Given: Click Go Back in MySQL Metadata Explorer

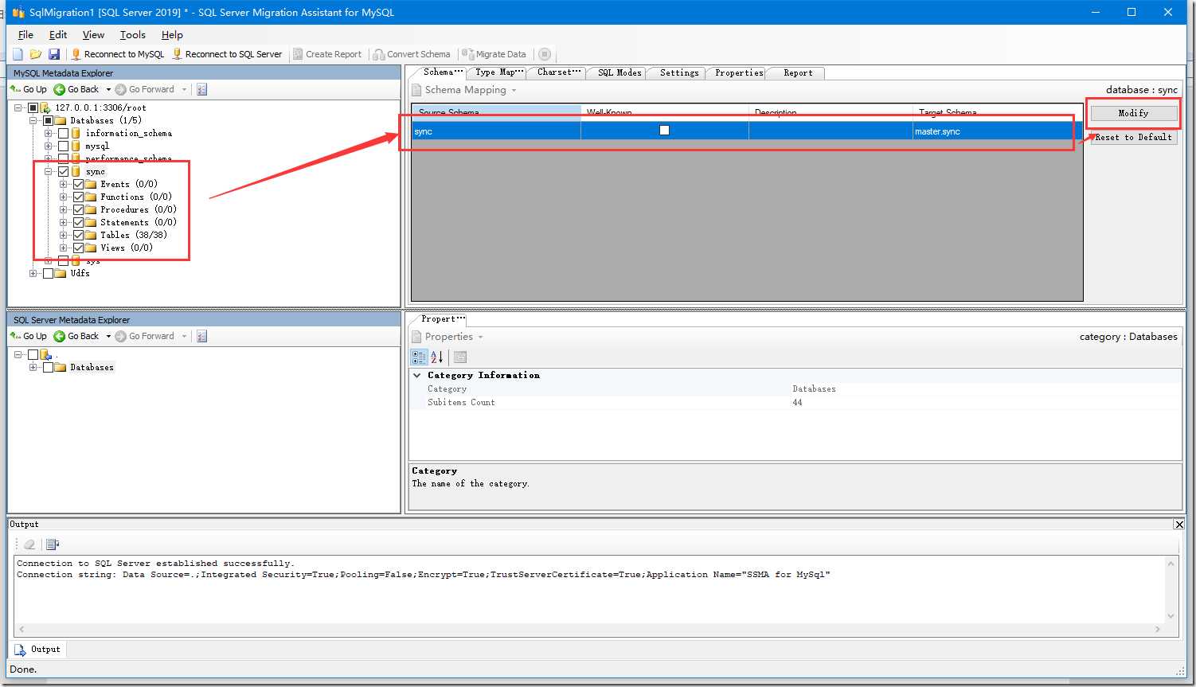Looking at the screenshot, I should pos(76,89).
